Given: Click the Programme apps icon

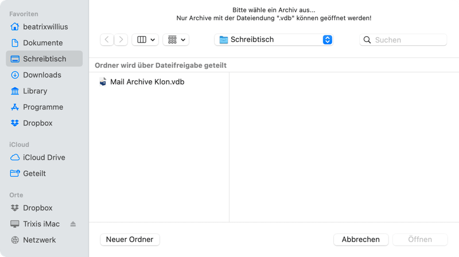Looking at the screenshot, I should pos(15,107).
